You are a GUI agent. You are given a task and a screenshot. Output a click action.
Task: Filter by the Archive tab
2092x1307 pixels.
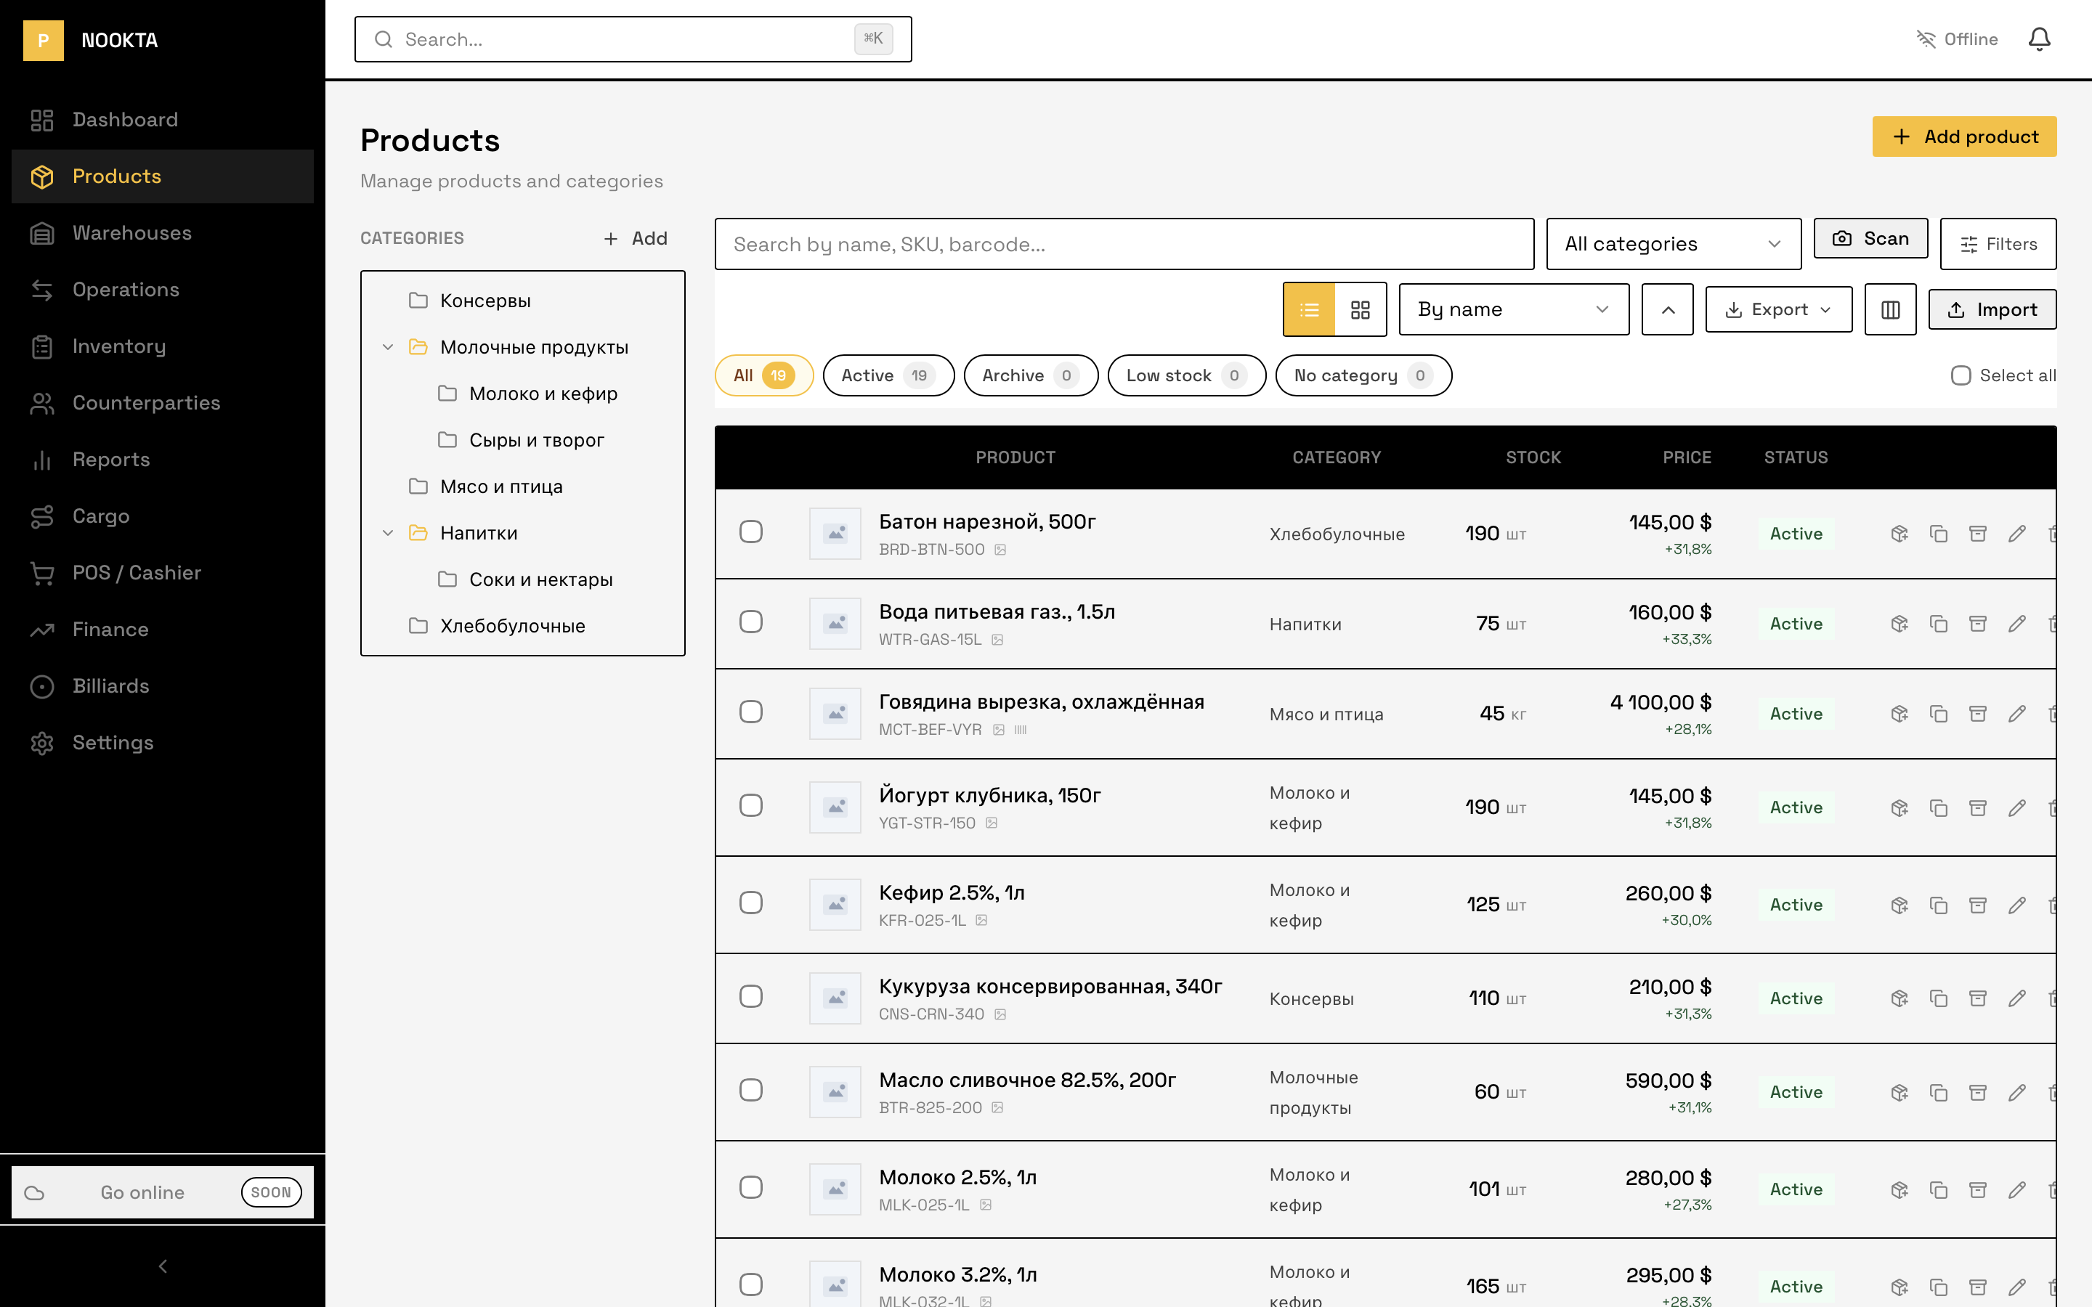point(1031,375)
